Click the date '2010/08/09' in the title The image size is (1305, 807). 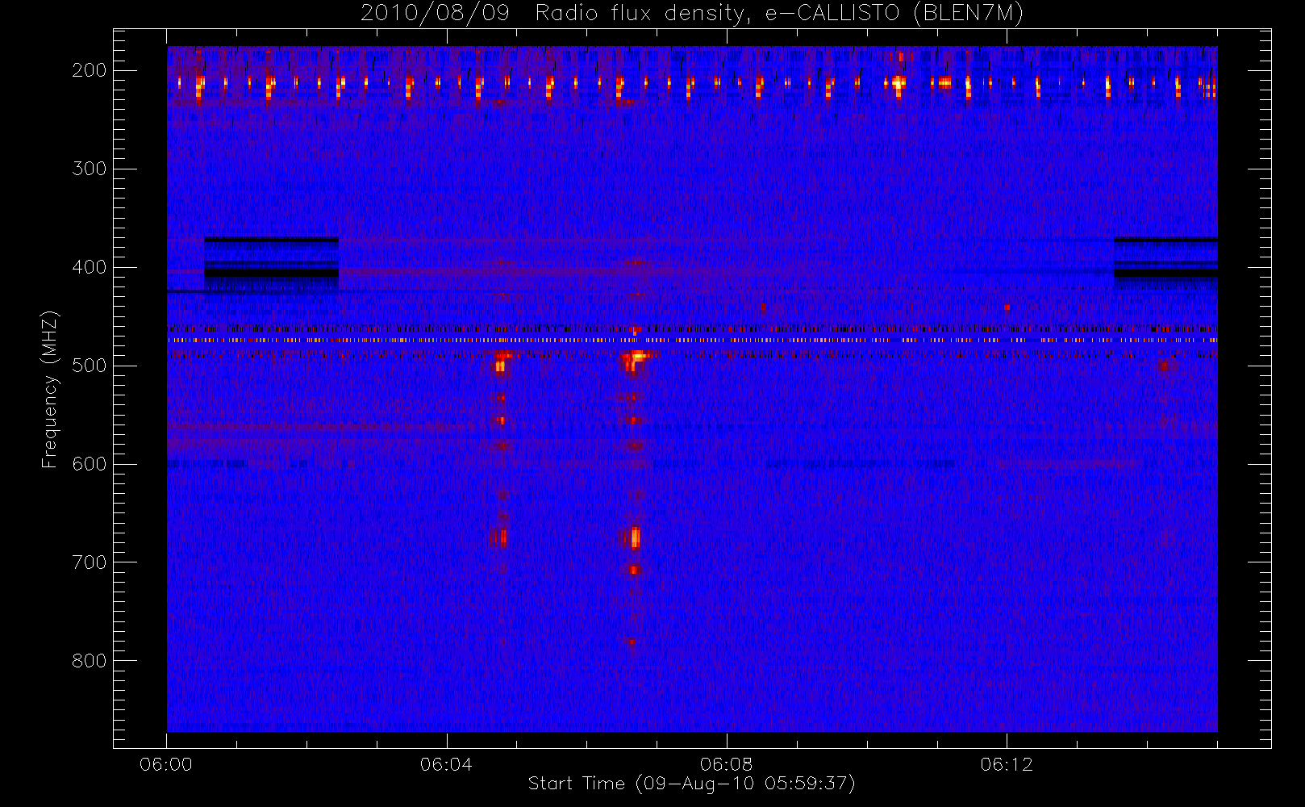[436, 14]
